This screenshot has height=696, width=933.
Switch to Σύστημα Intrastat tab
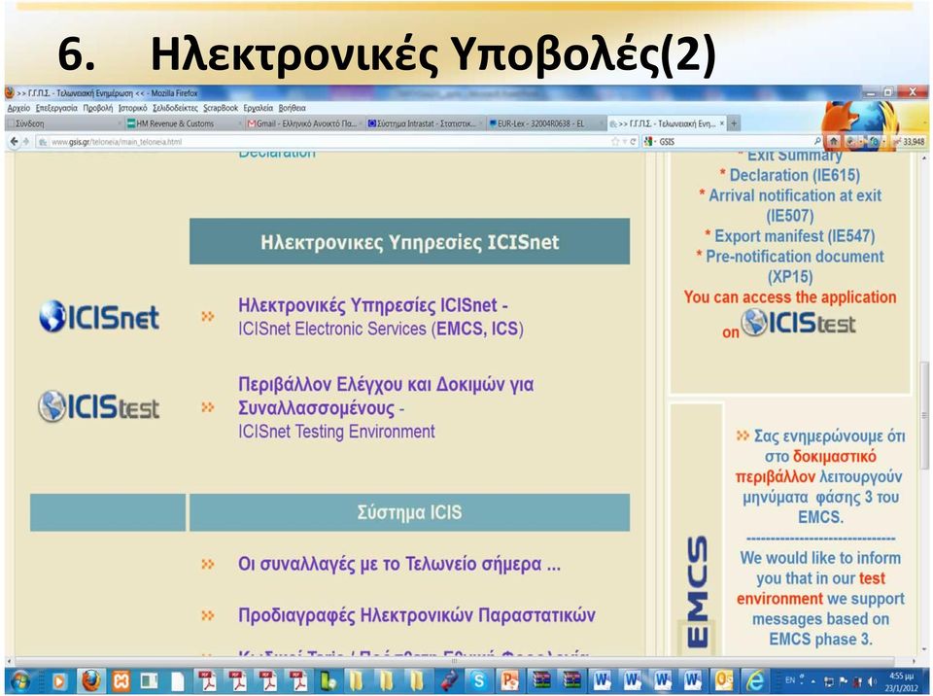point(425,123)
